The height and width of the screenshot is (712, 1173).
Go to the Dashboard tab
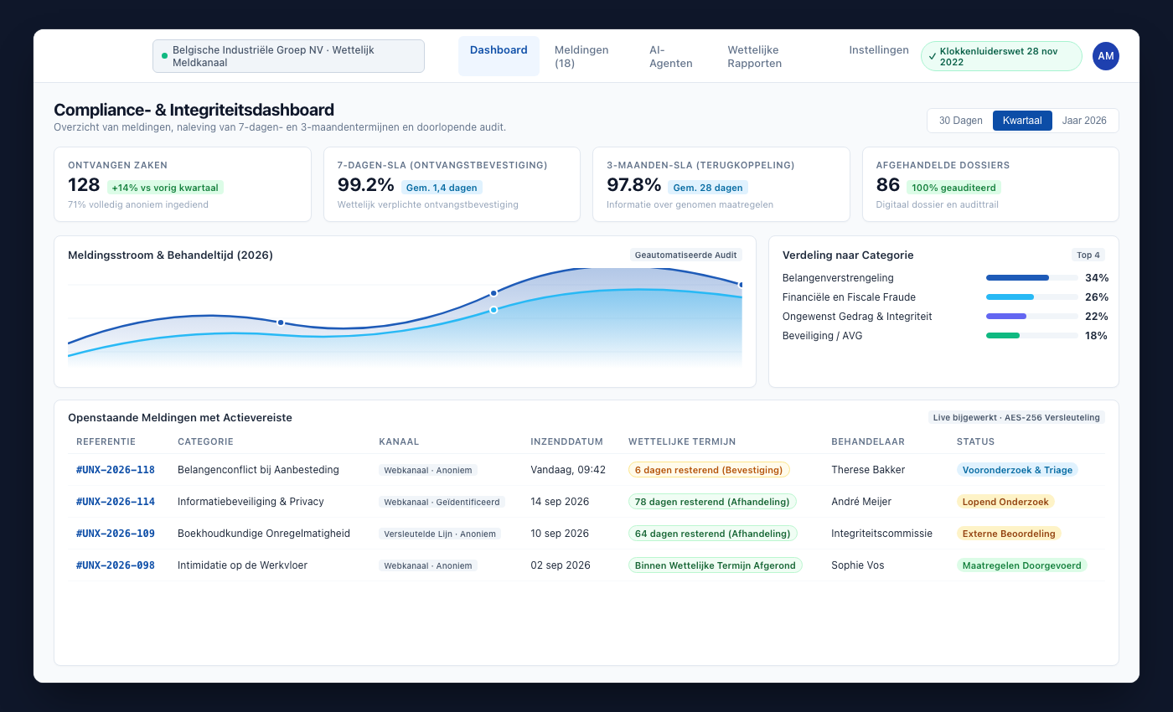click(x=499, y=56)
